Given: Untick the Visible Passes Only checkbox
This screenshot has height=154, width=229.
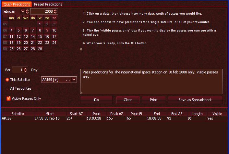Looking at the screenshot, I should 9,98.
